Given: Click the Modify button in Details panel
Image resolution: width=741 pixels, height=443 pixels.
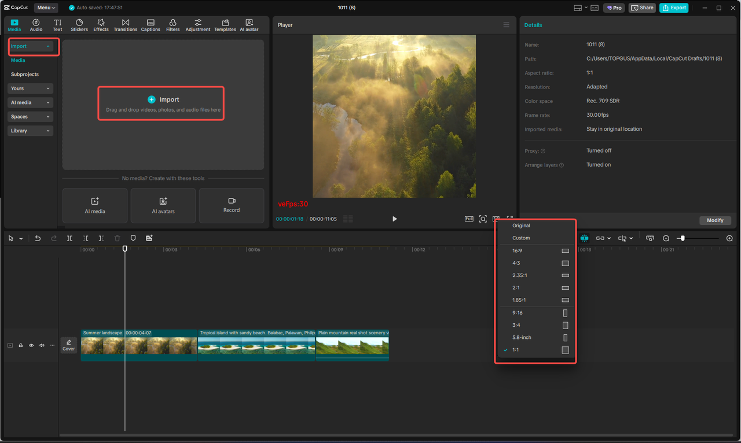Looking at the screenshot, I should coord(715,220).
